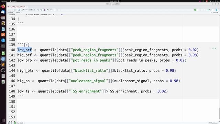Open Activities overview
This screenshot has height=124, width=220.
pyautogui.click(x=4, y=1)
